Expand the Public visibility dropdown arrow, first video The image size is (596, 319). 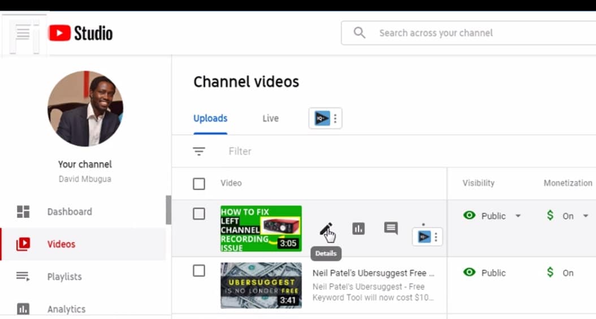coord(518,216)
